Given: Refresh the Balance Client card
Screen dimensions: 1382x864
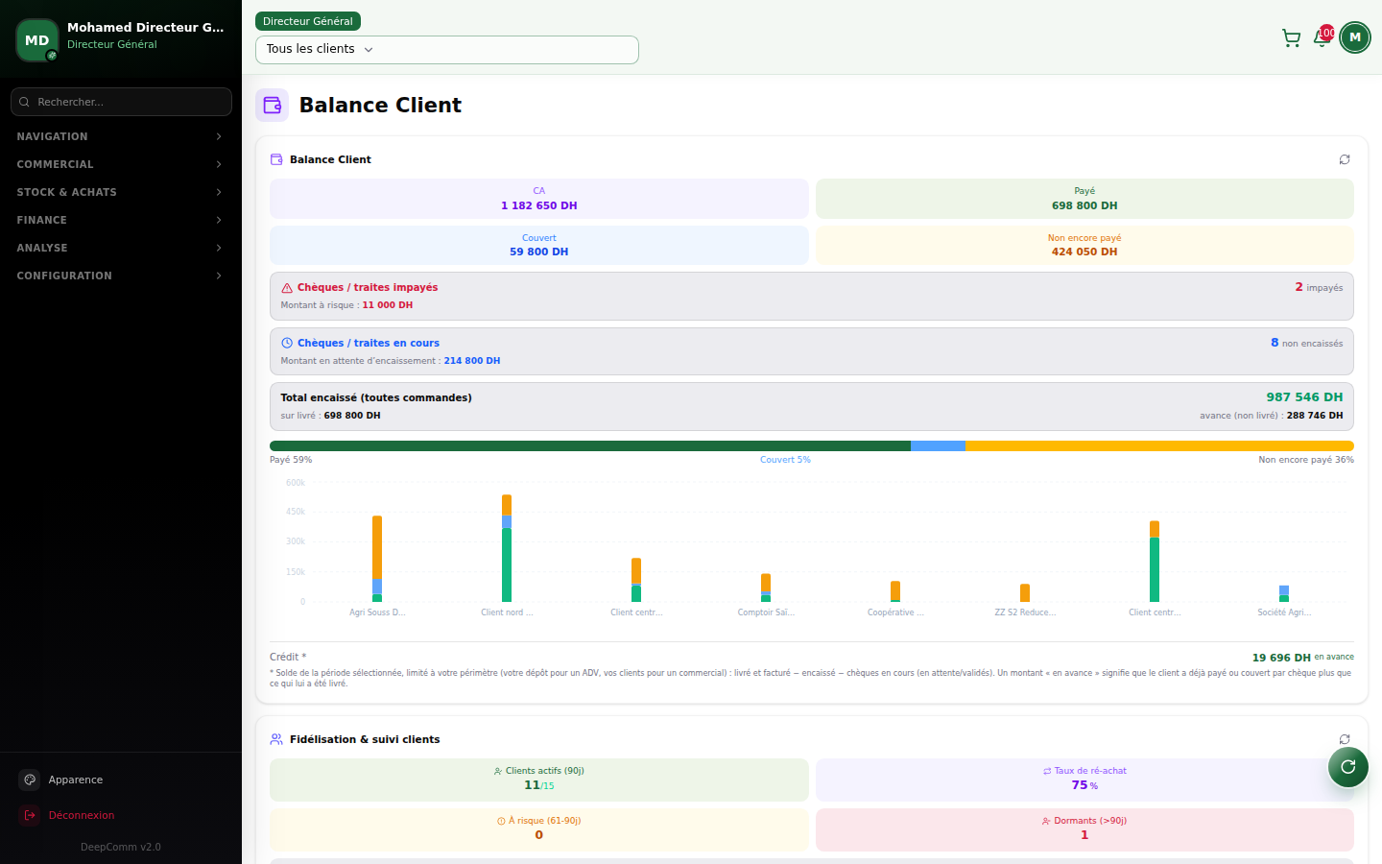Looking at the screenshot, I should [1345, 159].
